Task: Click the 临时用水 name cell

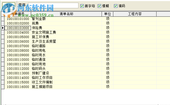Action: 66,55
